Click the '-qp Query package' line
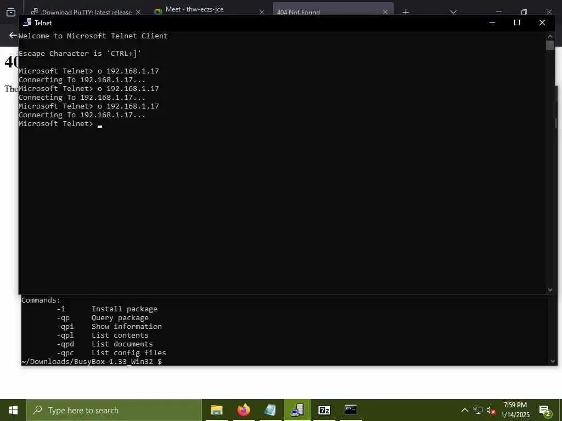The height and width of the screenshot is (421, 562). (102, 318)
